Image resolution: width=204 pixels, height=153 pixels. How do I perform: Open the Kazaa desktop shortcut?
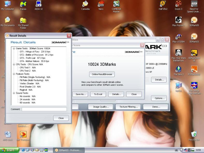[23, 4]
